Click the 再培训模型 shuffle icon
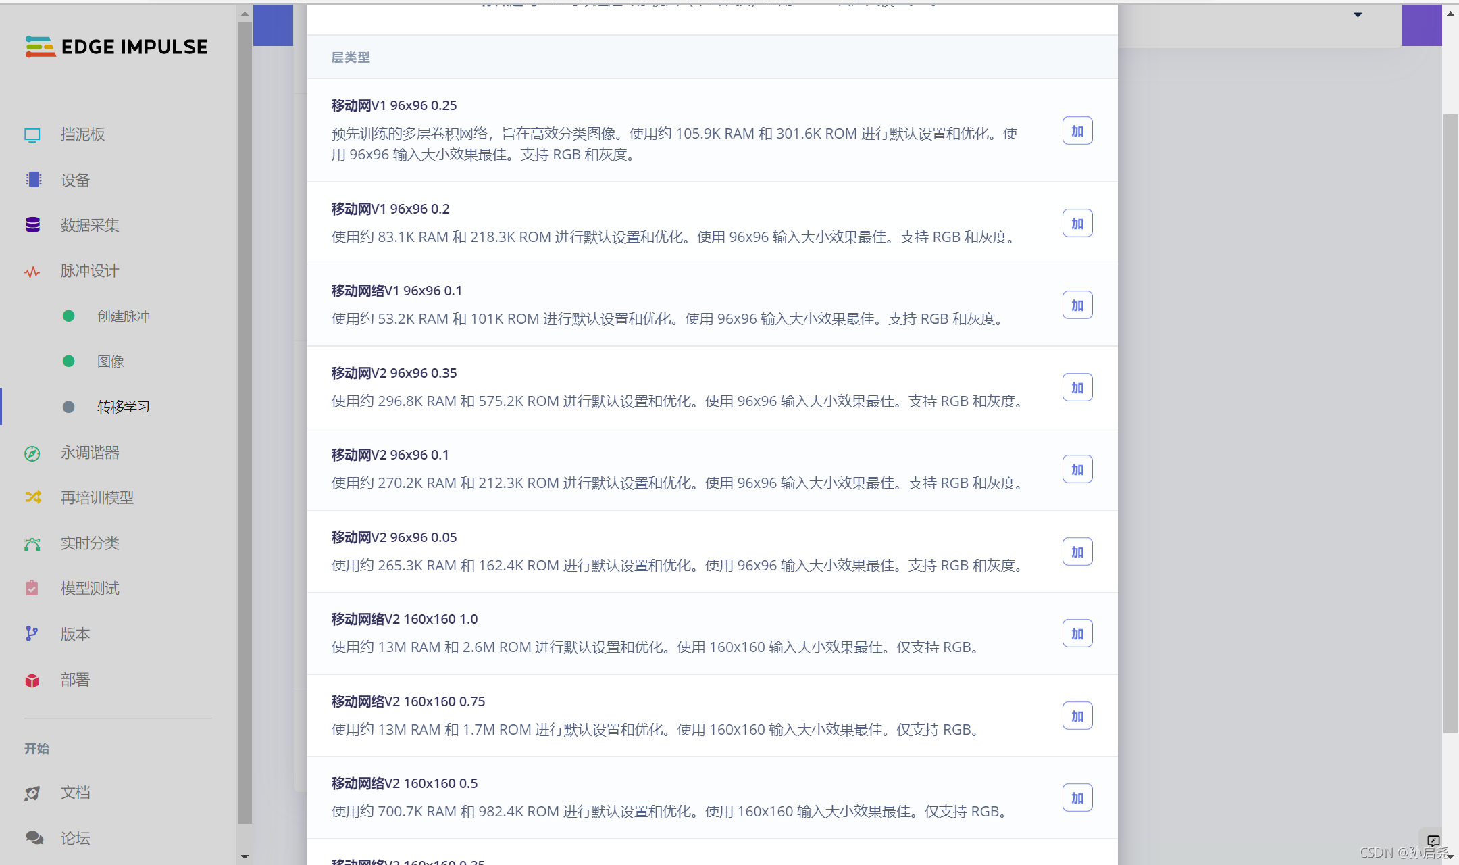Viewport: 1459px width, 865px height. [33, 497]
